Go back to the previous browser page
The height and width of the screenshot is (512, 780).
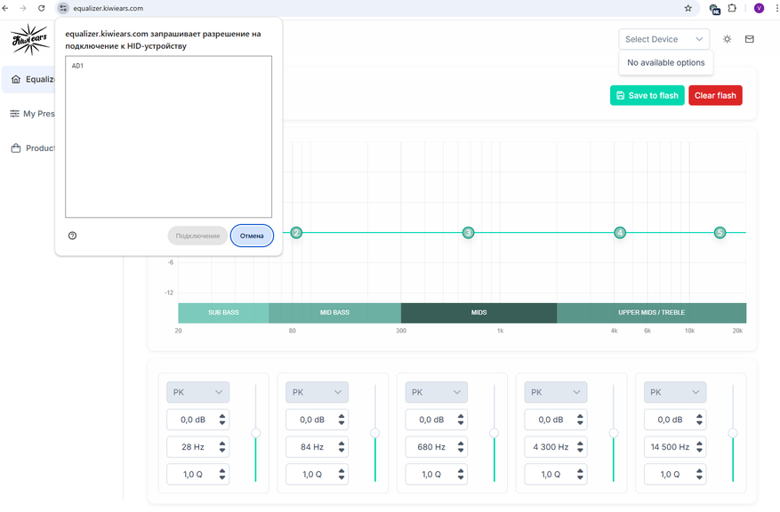coord(5,8)
